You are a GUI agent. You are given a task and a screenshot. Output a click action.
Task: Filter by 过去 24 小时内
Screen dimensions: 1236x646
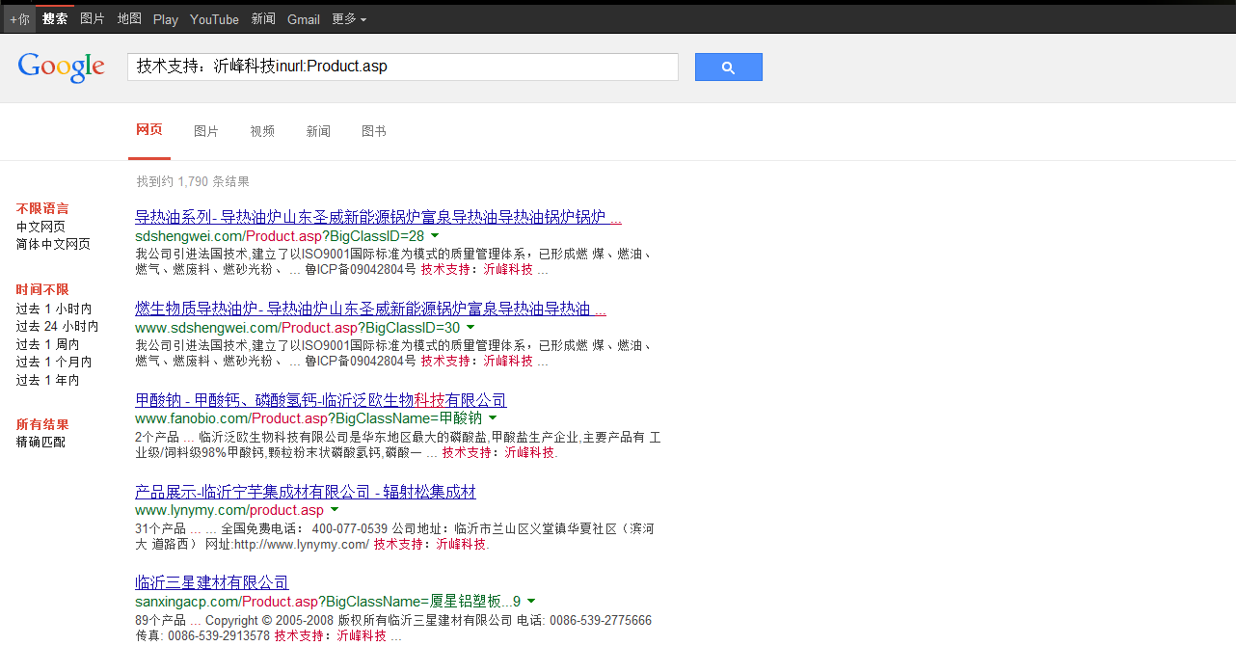(57, 327)
